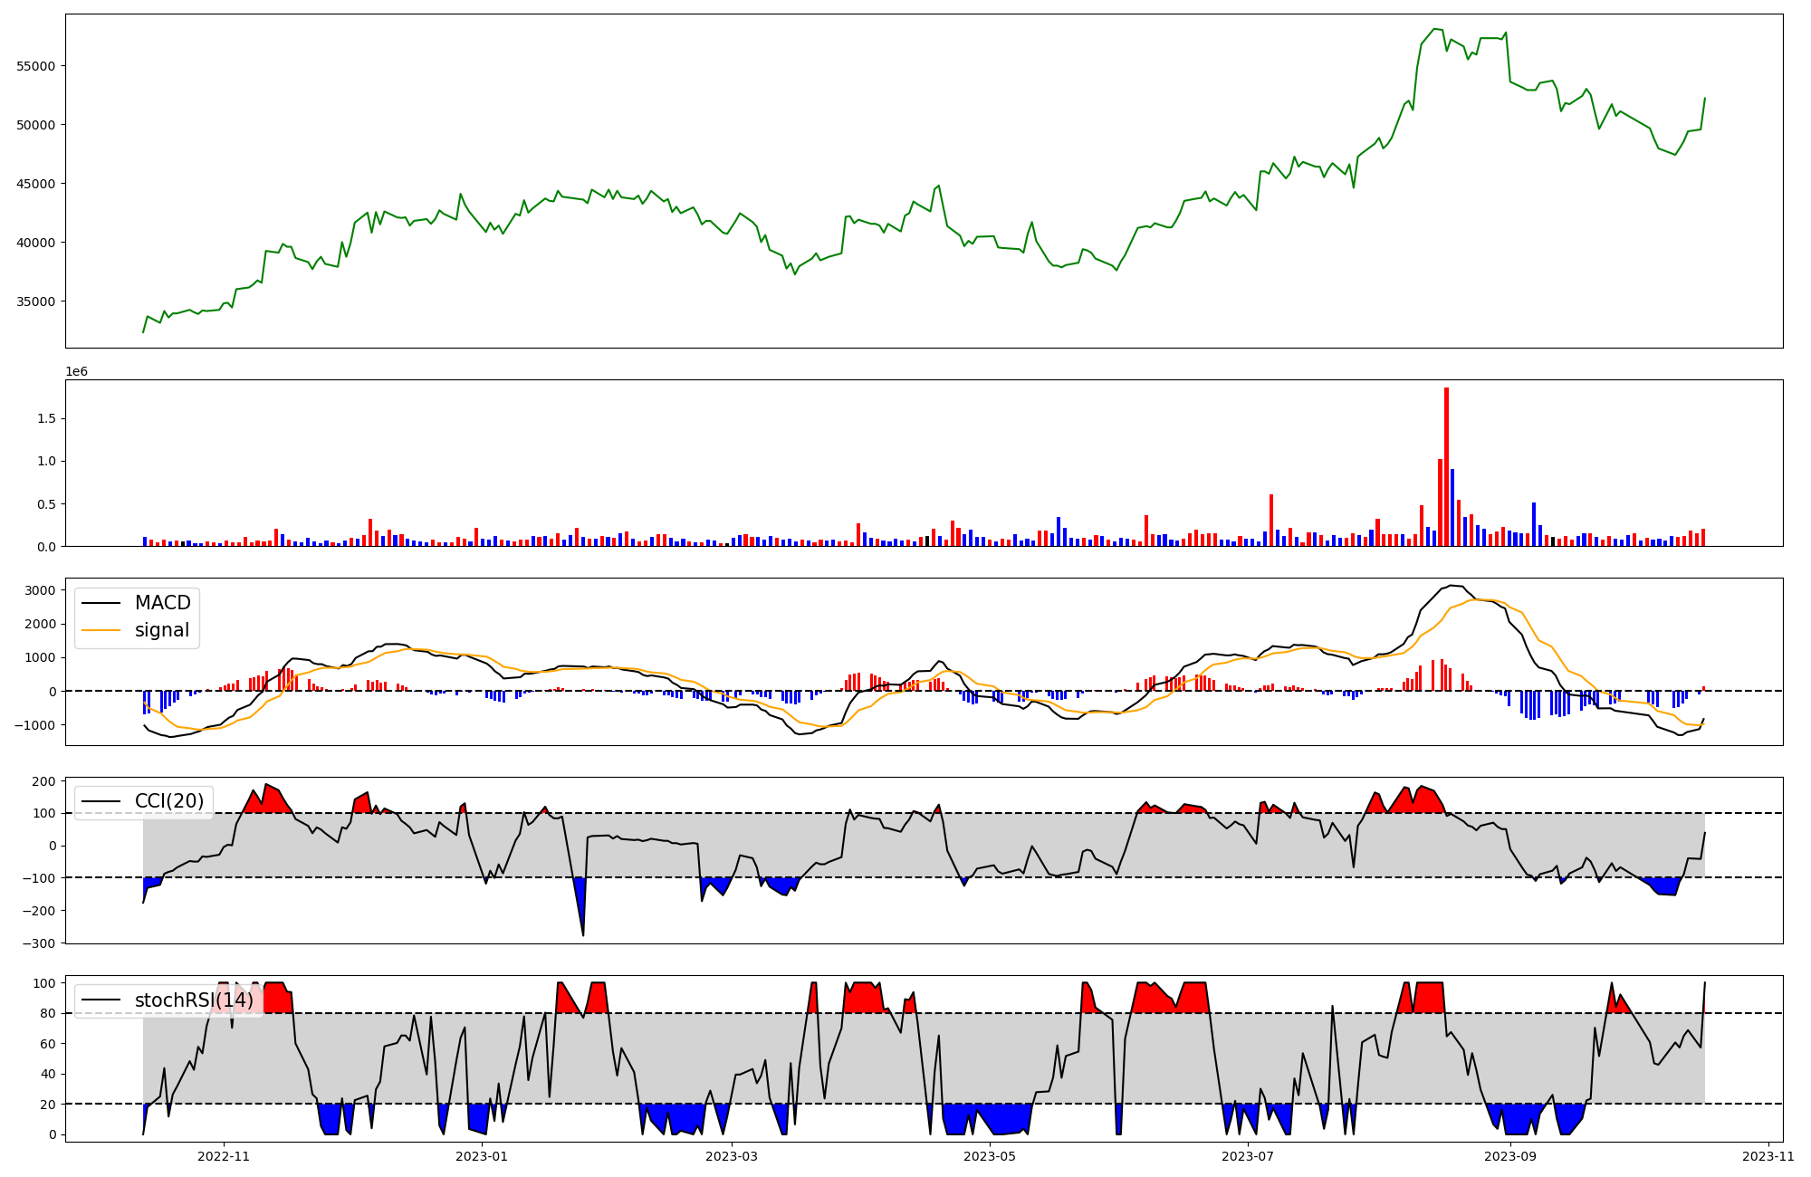1811x1177 pixels.
Task: Click the "signal" text in the MACD legend
Action: (x=162, y=630)
